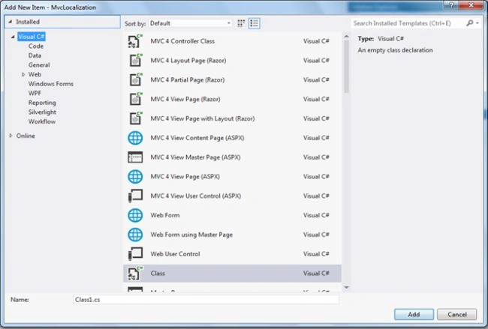
Task: Select 'MVC 4 Partial Page (Razor)' text
Action: (x=188, y=80)
